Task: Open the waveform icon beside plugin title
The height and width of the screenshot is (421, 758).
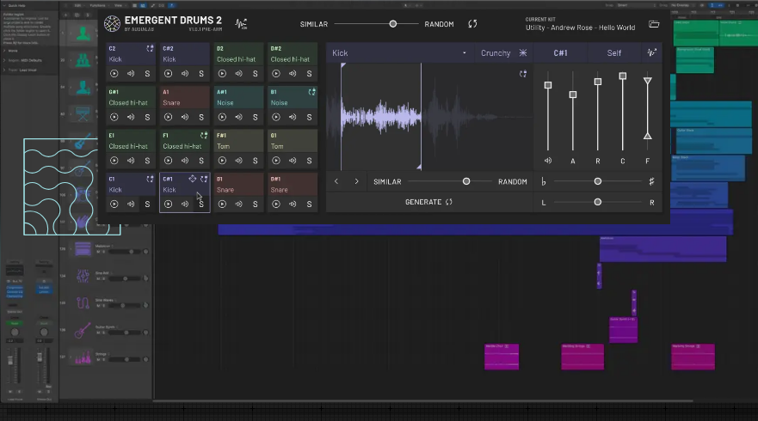Action: pos(241,24)
